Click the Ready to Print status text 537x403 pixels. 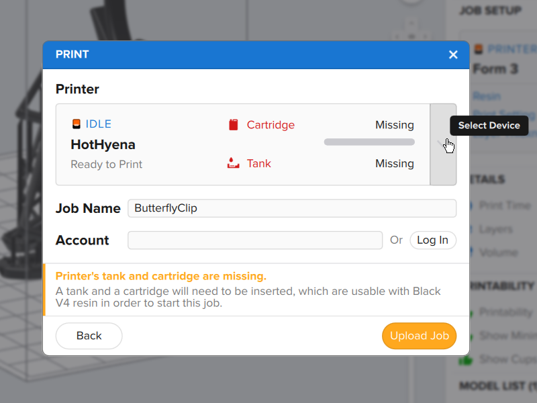pyautogui.click(x=106, y=164)
